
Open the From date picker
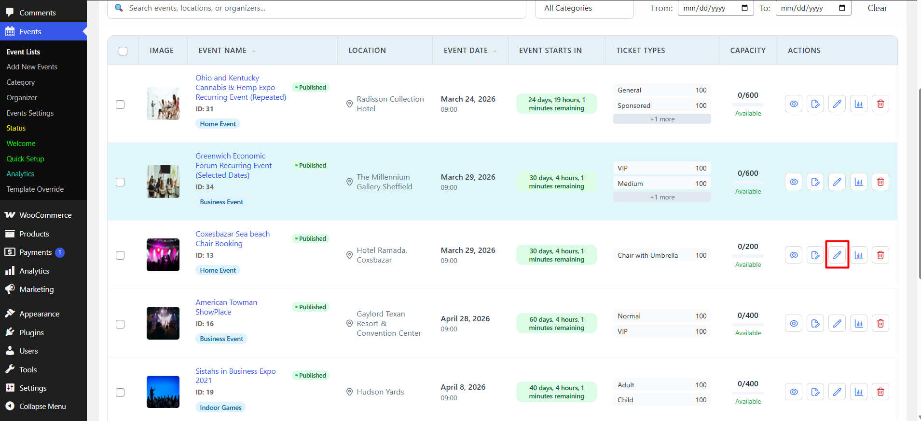[x=744, y=8]
